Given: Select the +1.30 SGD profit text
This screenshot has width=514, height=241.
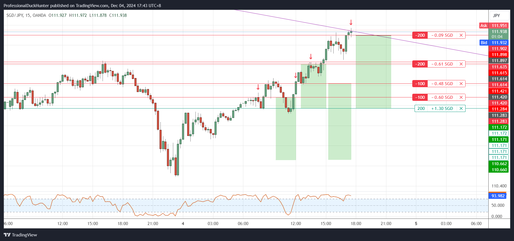Looking at the screenshot, I should click(442, 109).
